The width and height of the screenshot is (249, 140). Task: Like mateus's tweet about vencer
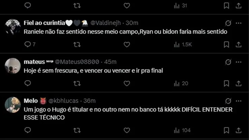tap(127, 83)
